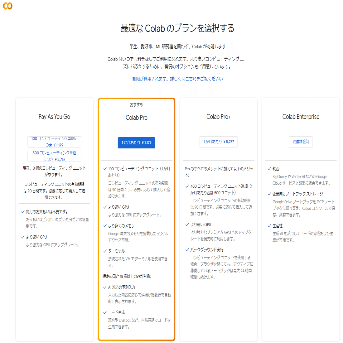The height and width of the screenshot is (343, 343).
Task: Click バックグラウンド実行 feature title
Action: click(x=207, y=249)
